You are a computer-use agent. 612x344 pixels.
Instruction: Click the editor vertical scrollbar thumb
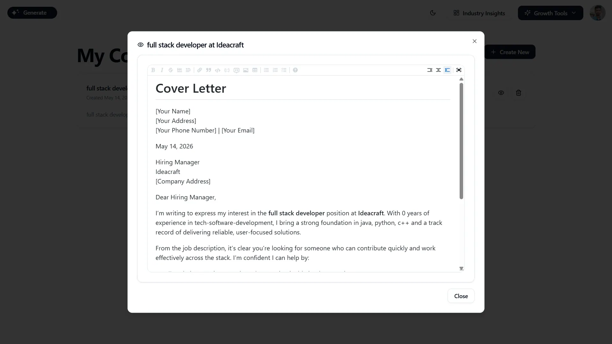coord(461,141)
